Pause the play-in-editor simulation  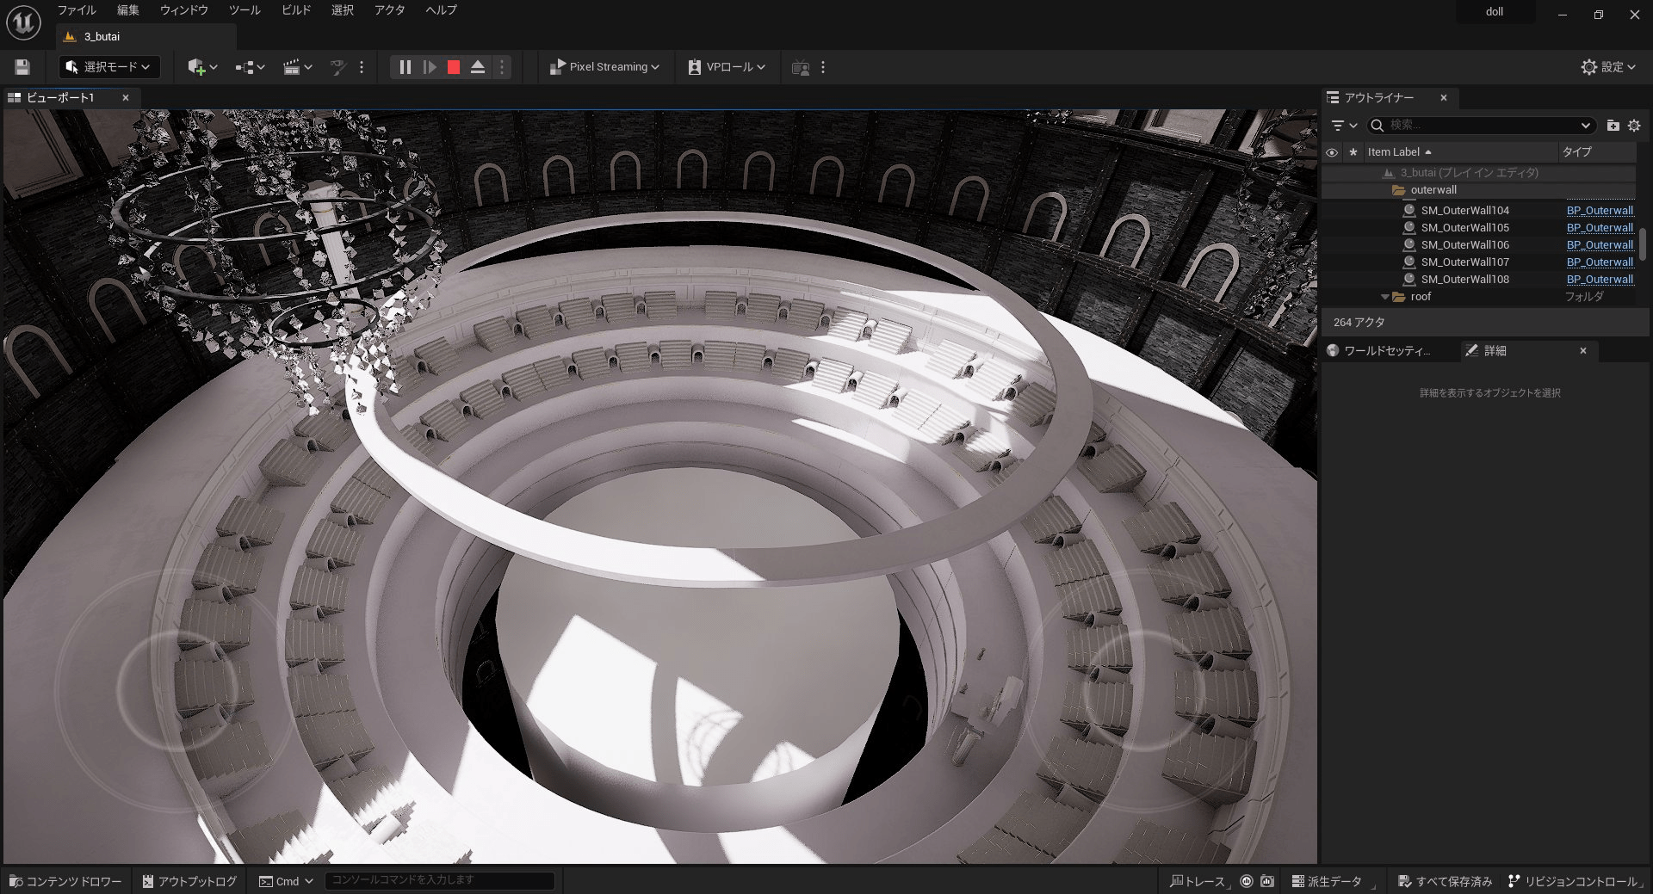coord(405,67)
